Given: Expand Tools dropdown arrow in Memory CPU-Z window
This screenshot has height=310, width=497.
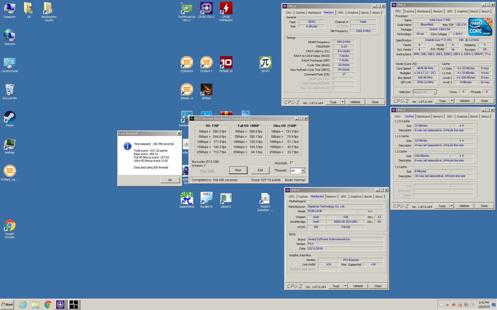Looking at the screenshot, I should (x=342, y=102).
